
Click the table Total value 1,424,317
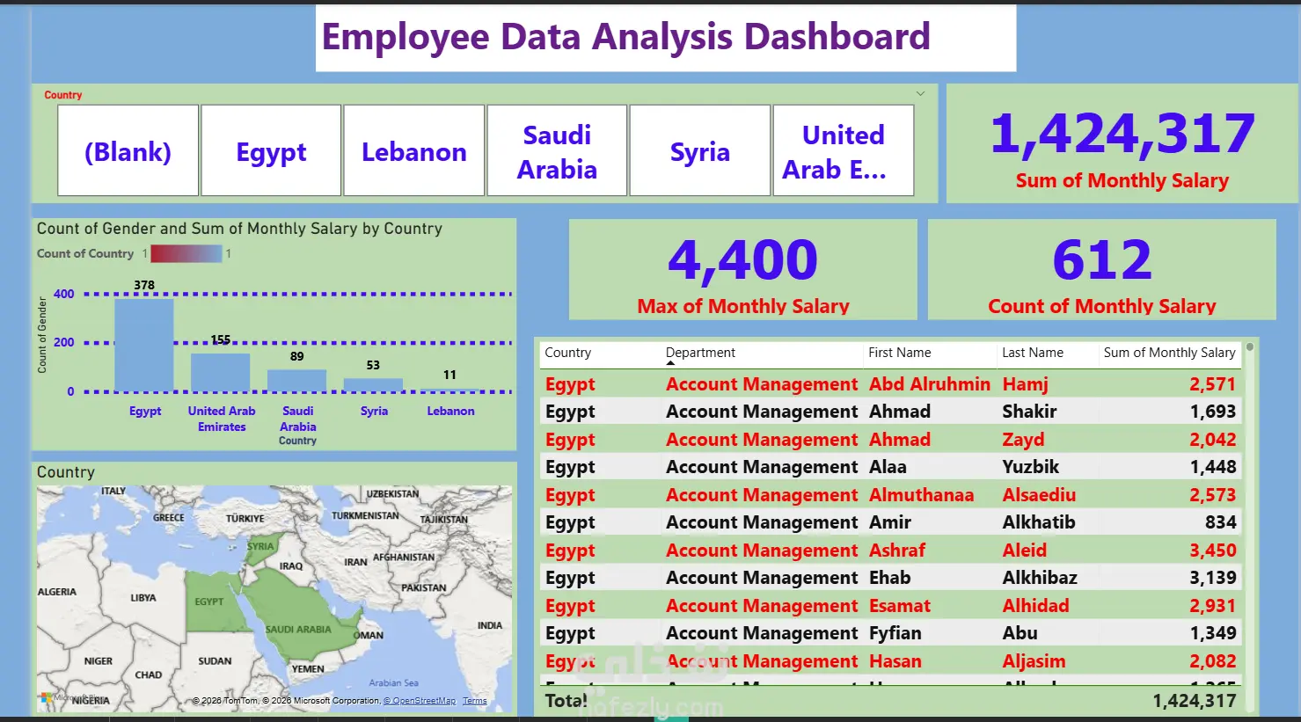(x=1195, y=701)
